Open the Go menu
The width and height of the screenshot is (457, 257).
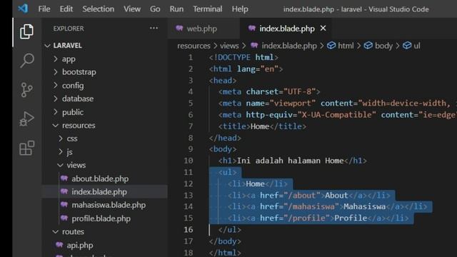(155, 9)
